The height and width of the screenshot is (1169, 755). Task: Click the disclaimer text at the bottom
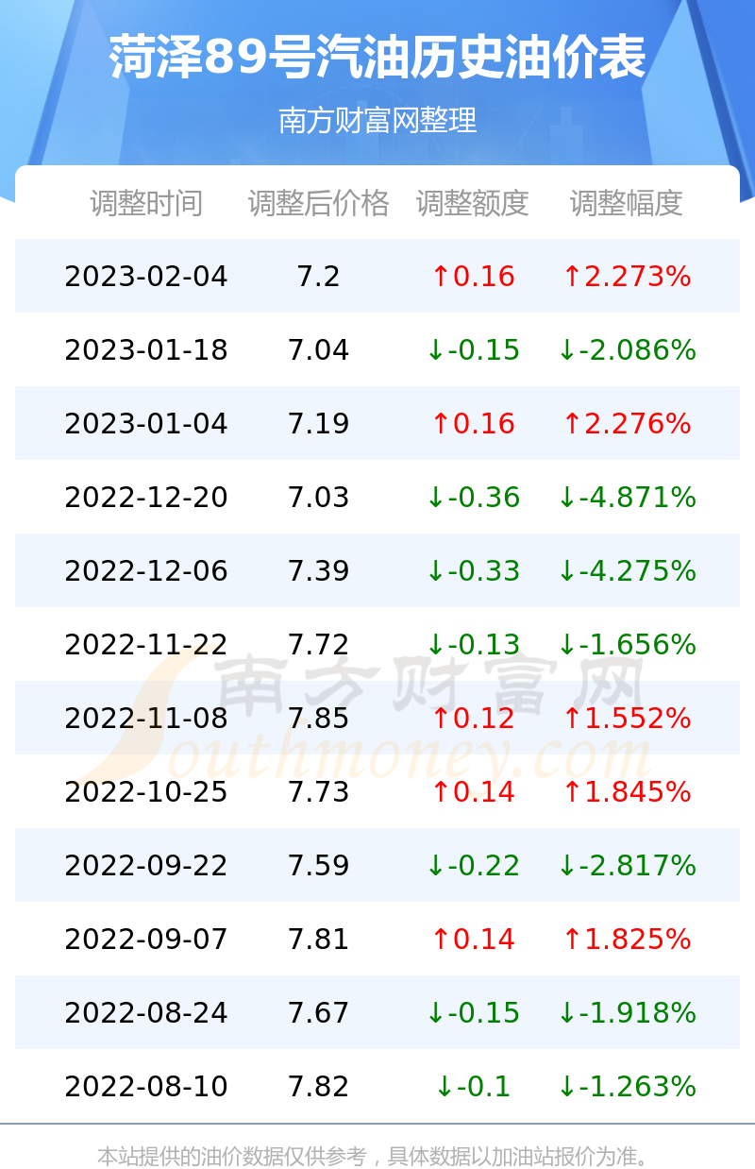373,1156
